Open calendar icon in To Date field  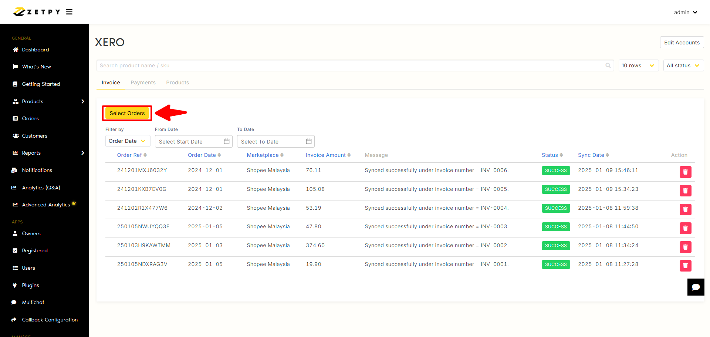[x=309, y=141]
